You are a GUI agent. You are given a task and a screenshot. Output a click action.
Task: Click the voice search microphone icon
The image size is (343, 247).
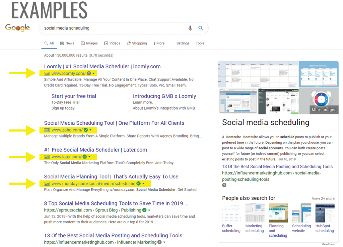click(x=190, y=28)
